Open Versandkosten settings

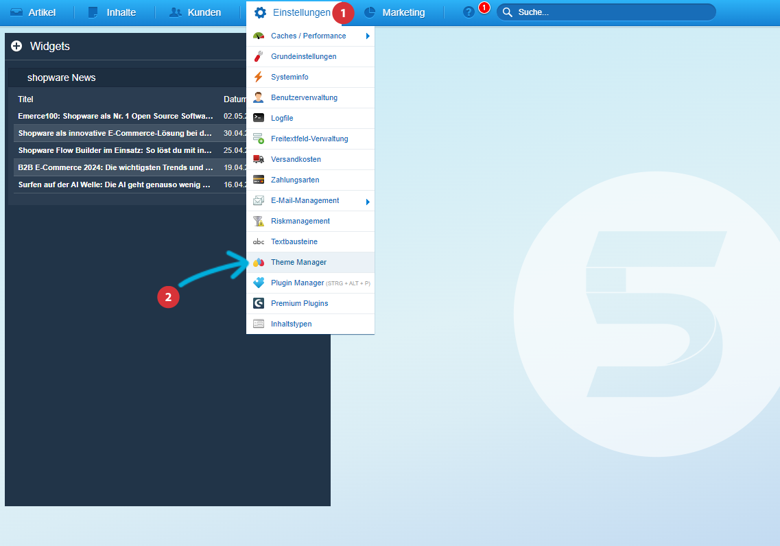(310, 159)
